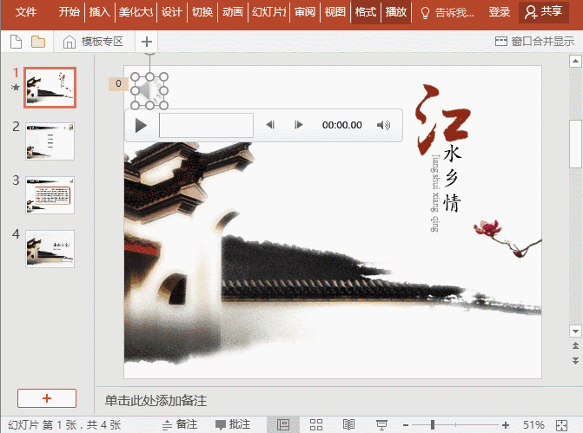Select the red flower branch image

click(x=507, y=239)
